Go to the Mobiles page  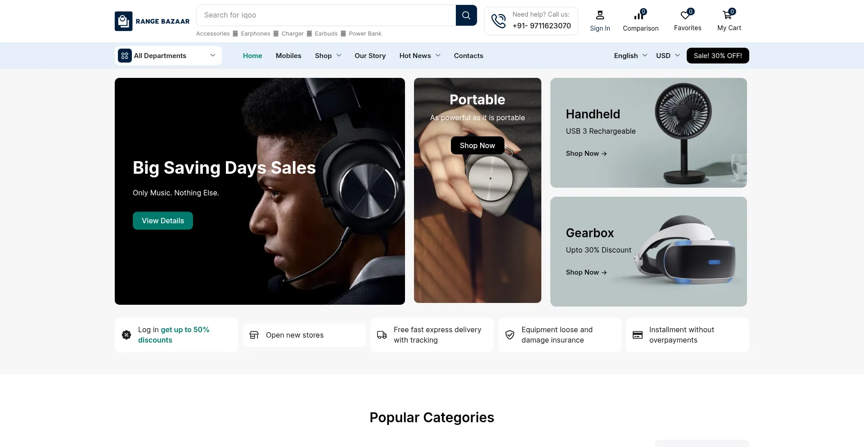[288, 56]
